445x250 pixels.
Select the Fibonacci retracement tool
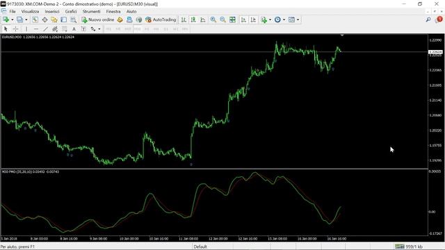pyautogui.click(x=65, y=29)
